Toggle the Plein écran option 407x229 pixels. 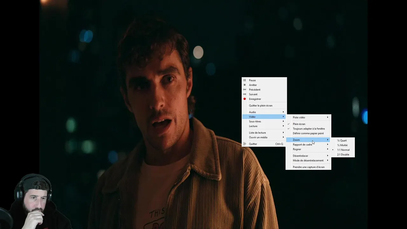coord(308,124)
